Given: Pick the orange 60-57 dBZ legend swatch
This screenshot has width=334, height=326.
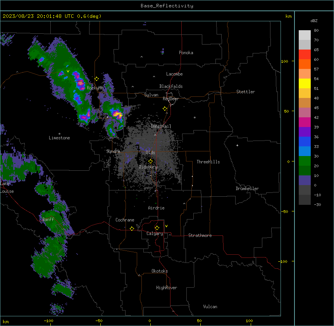Looking at the screenshot, I should (305, 64).
